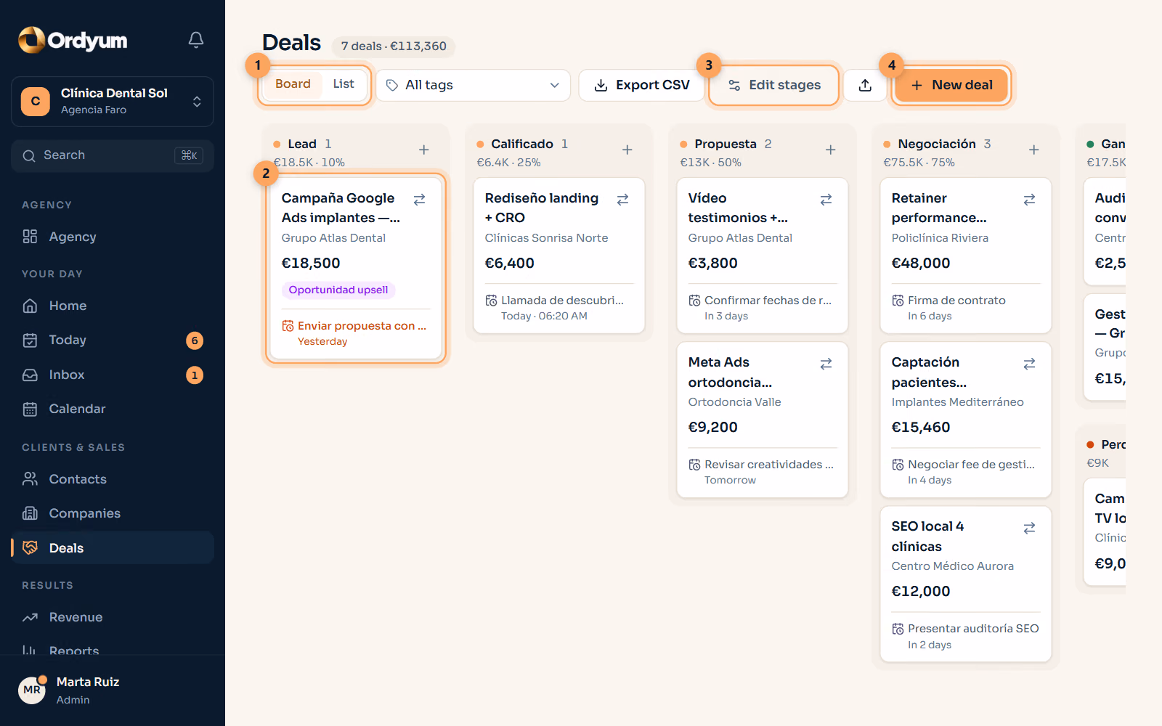Open Today in the sidebar

[113, 340]
